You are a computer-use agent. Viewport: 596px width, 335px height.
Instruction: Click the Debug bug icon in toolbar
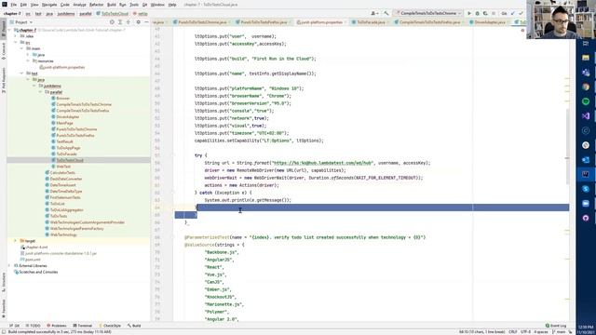click(x=478, y=13)
